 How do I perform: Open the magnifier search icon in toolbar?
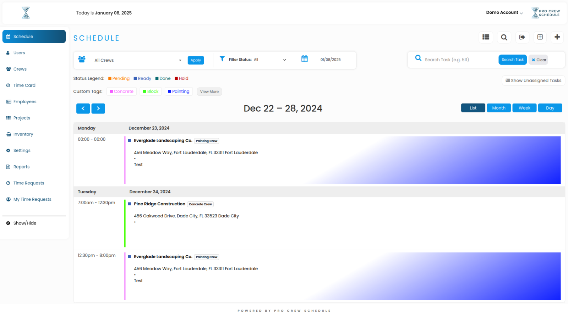(x=504, y=37)
